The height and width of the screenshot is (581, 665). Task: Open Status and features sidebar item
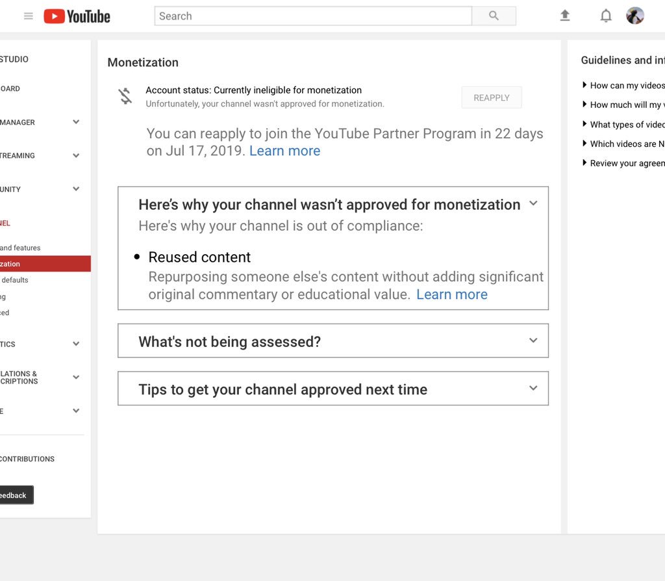pyautogui.click(x=20, y=248)
